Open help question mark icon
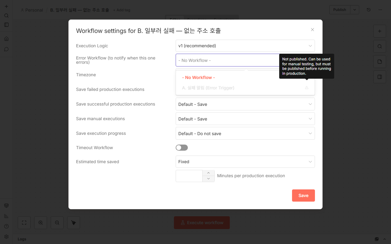This screenshot has width=391, height=244. tap(6, 226)
